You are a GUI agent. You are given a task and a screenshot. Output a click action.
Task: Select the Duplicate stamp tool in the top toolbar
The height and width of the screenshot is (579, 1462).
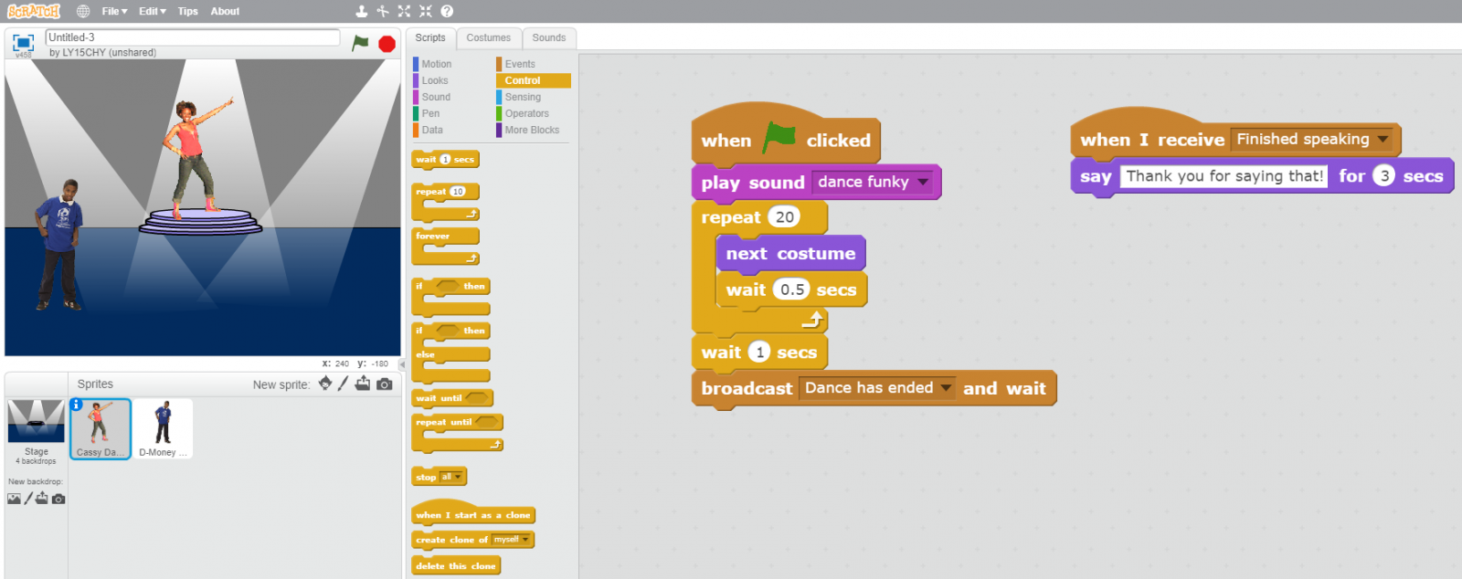tap(362, 11)
